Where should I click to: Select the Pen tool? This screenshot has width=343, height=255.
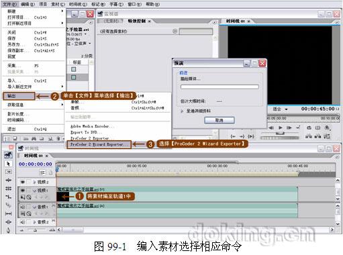8,230
